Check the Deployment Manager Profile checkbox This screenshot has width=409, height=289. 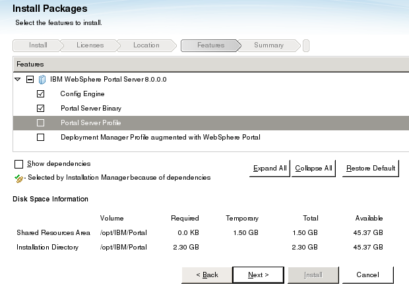(40, 137)
